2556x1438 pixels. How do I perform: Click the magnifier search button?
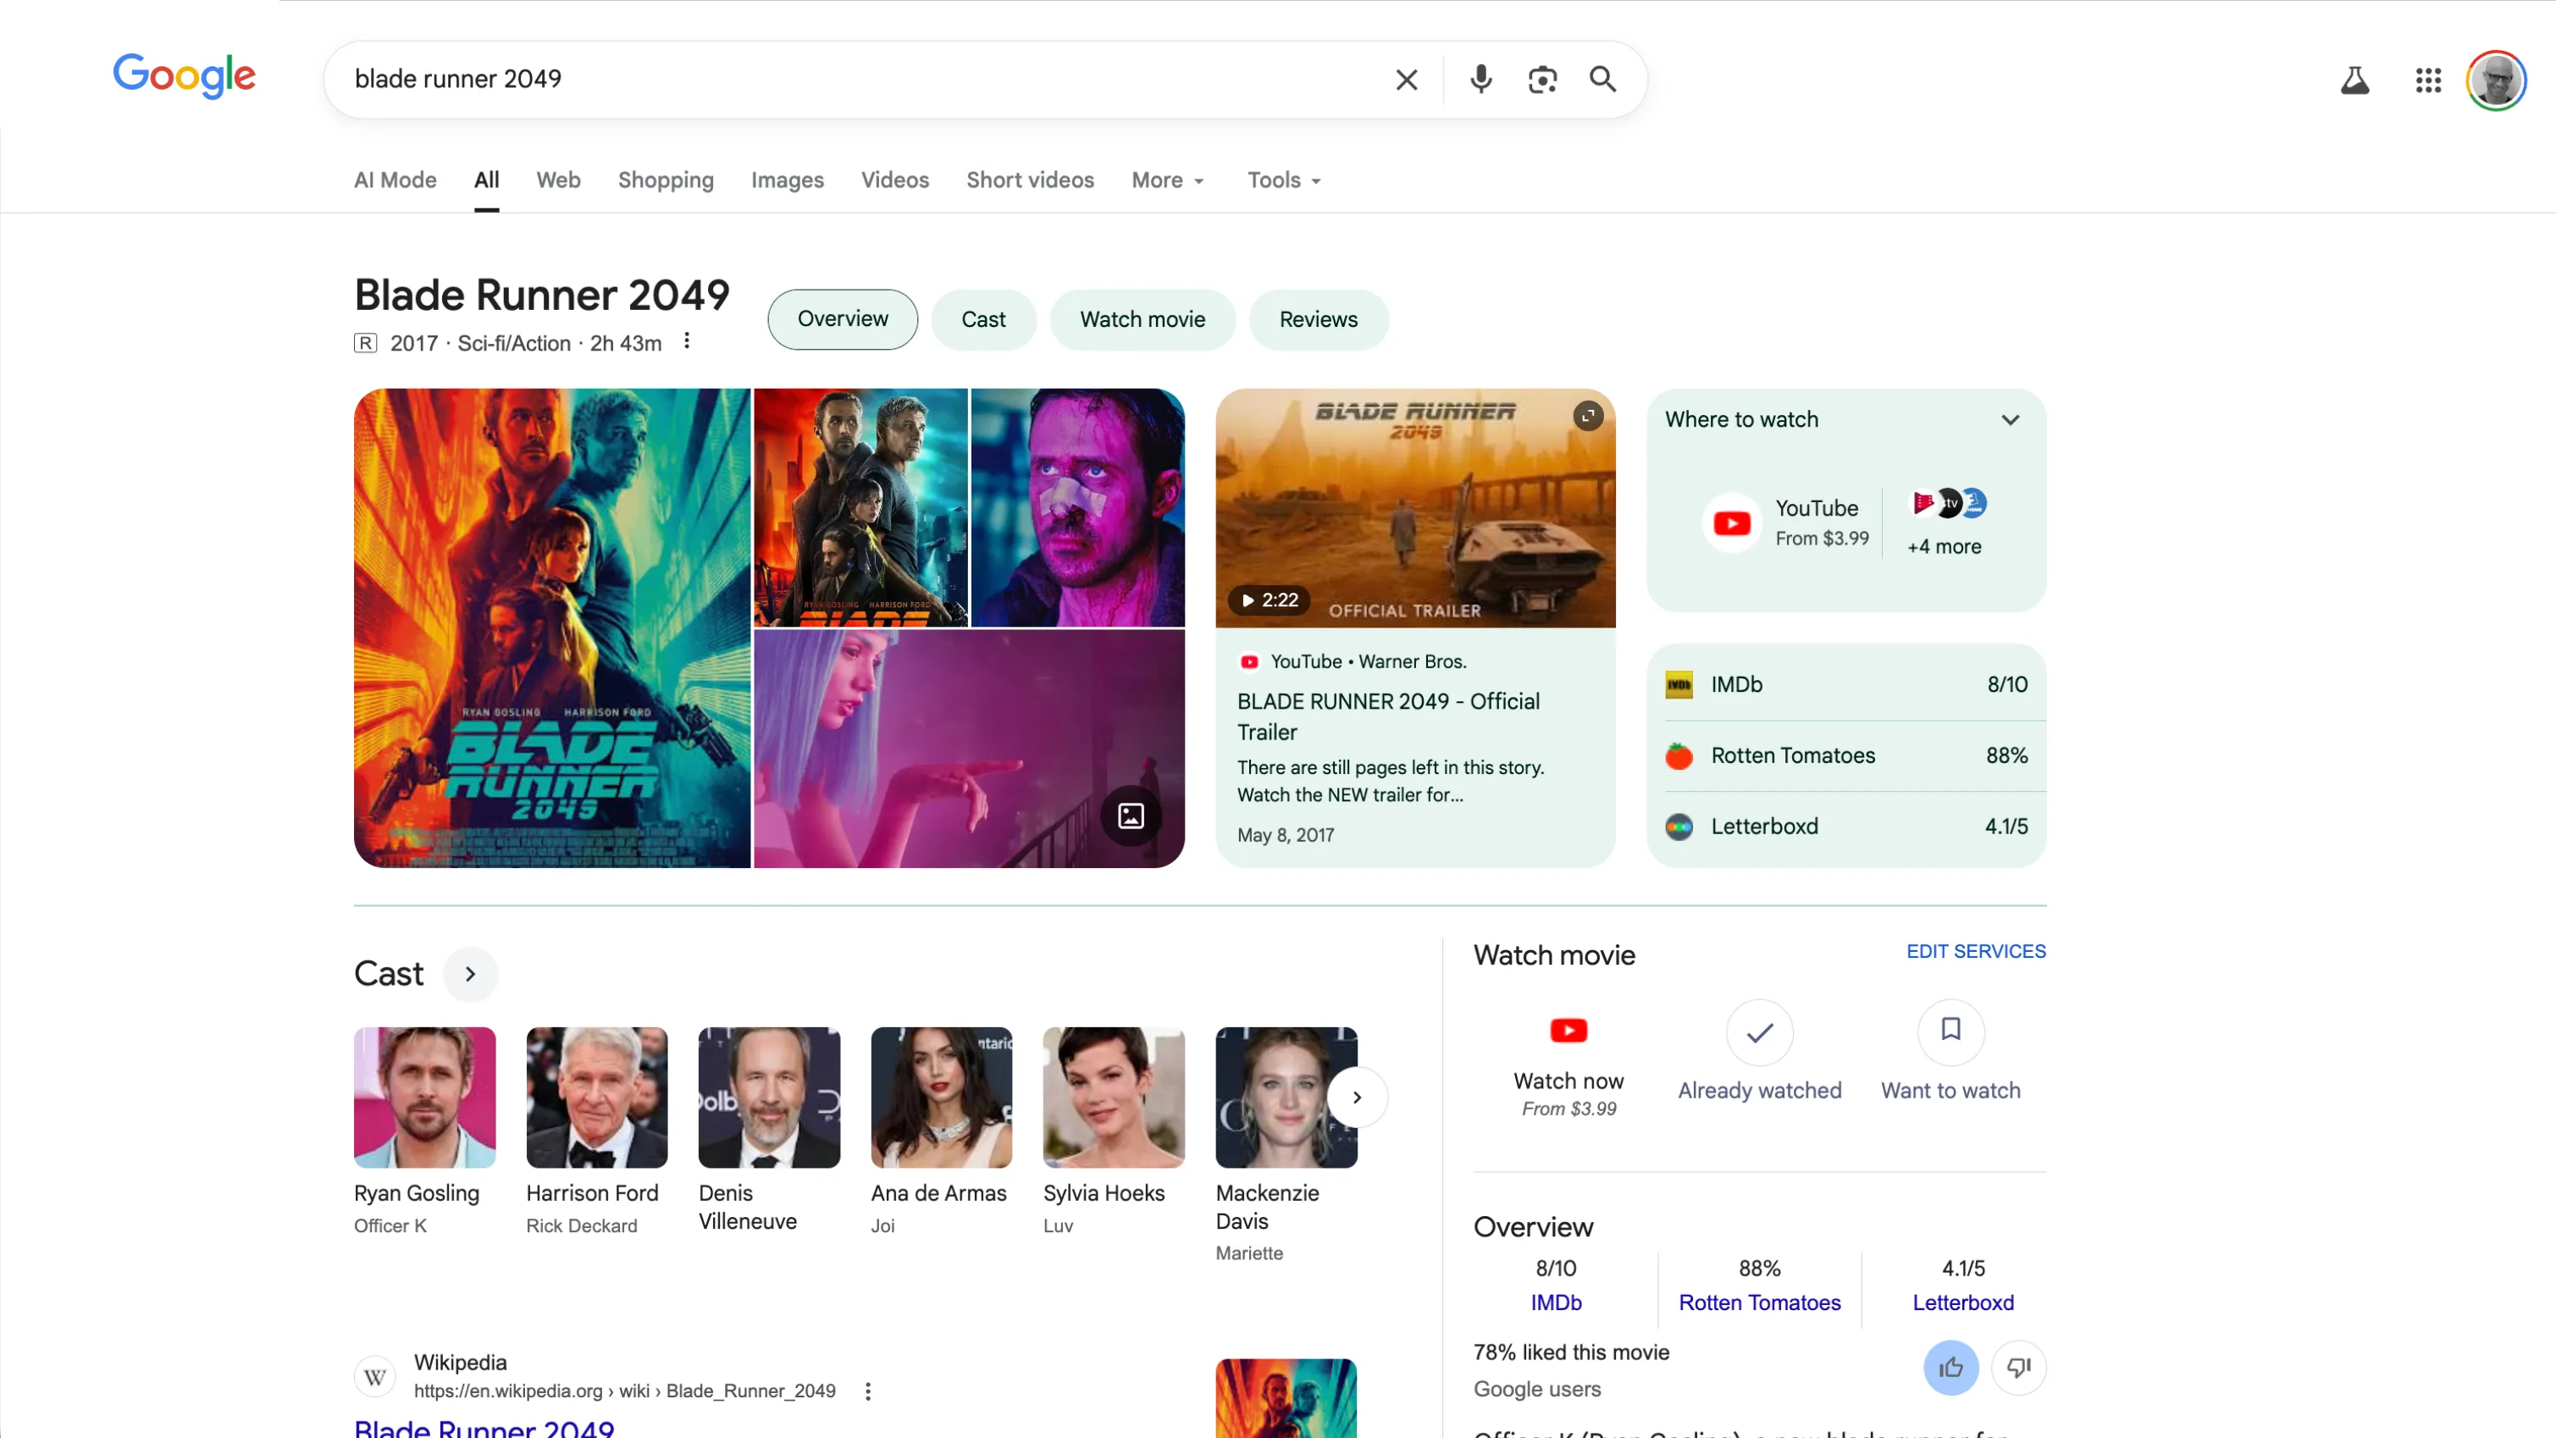[x=1602, y=80]
